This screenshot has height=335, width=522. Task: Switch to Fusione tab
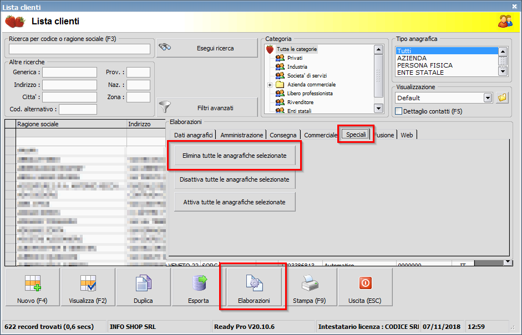tap(384, 135)
